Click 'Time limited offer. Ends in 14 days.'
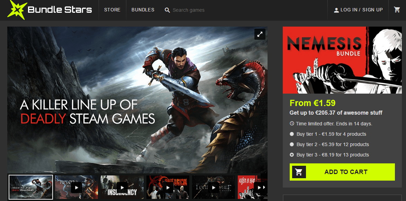This screenshot has height=201, width=406. 334,124
